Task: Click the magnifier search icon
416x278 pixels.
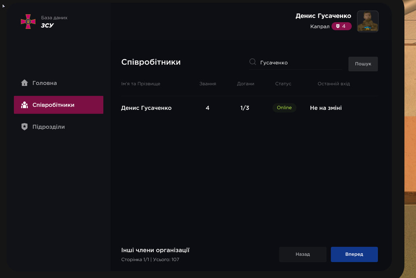Action: 253,62
